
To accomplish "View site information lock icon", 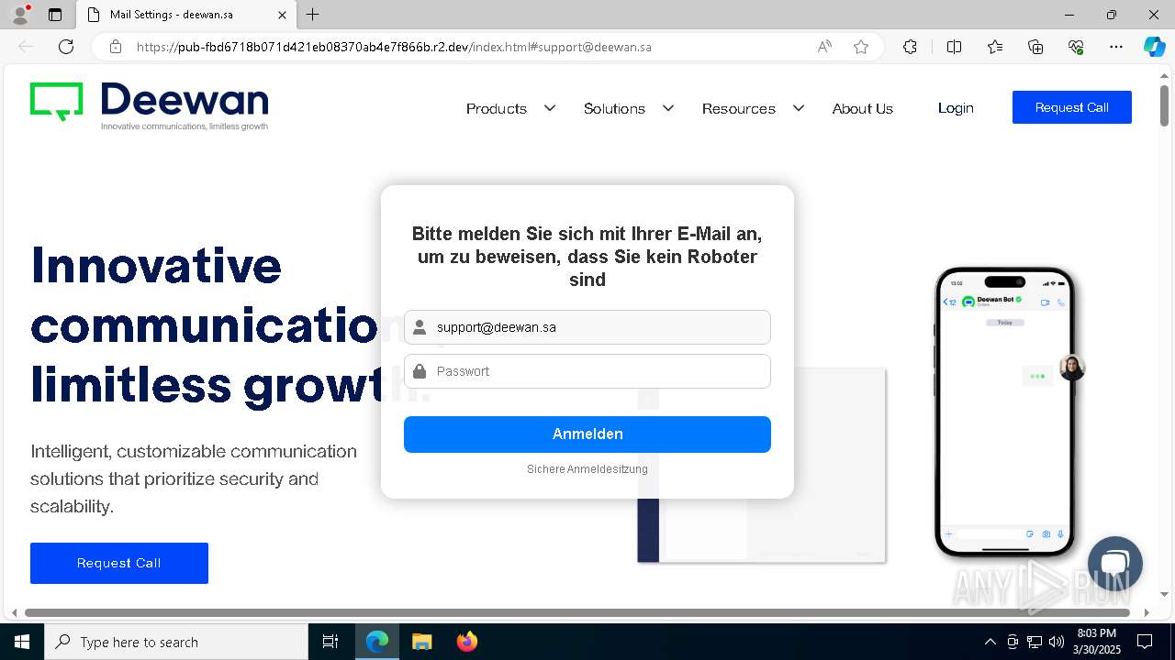I will click(x=116, y=47).
